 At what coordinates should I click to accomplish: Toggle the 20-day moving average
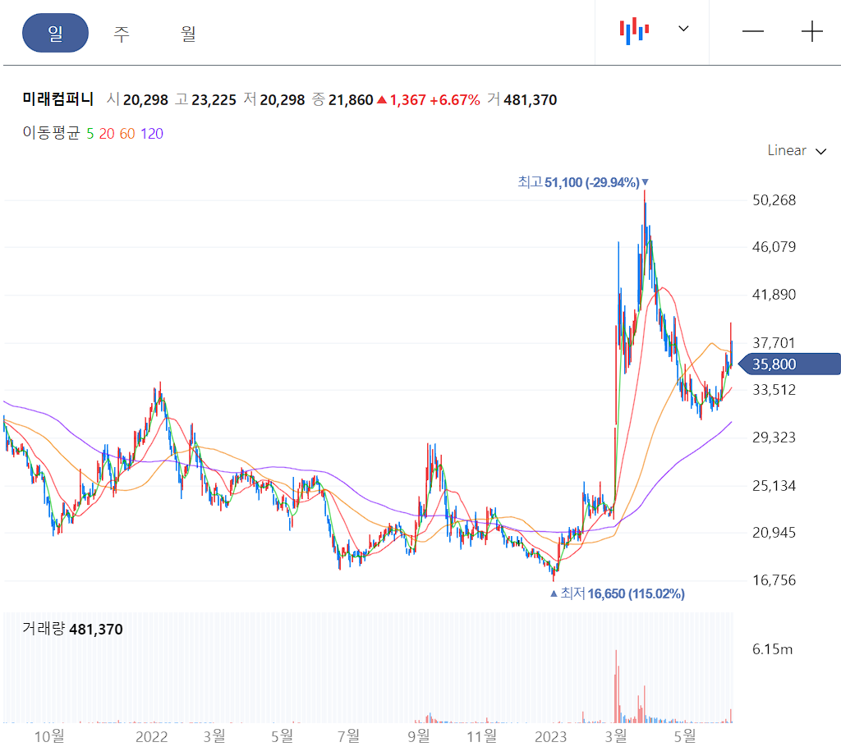tap(107, 132)
